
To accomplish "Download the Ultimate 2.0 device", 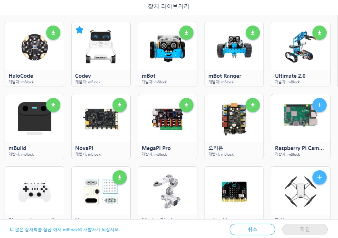I will point(320,33).
